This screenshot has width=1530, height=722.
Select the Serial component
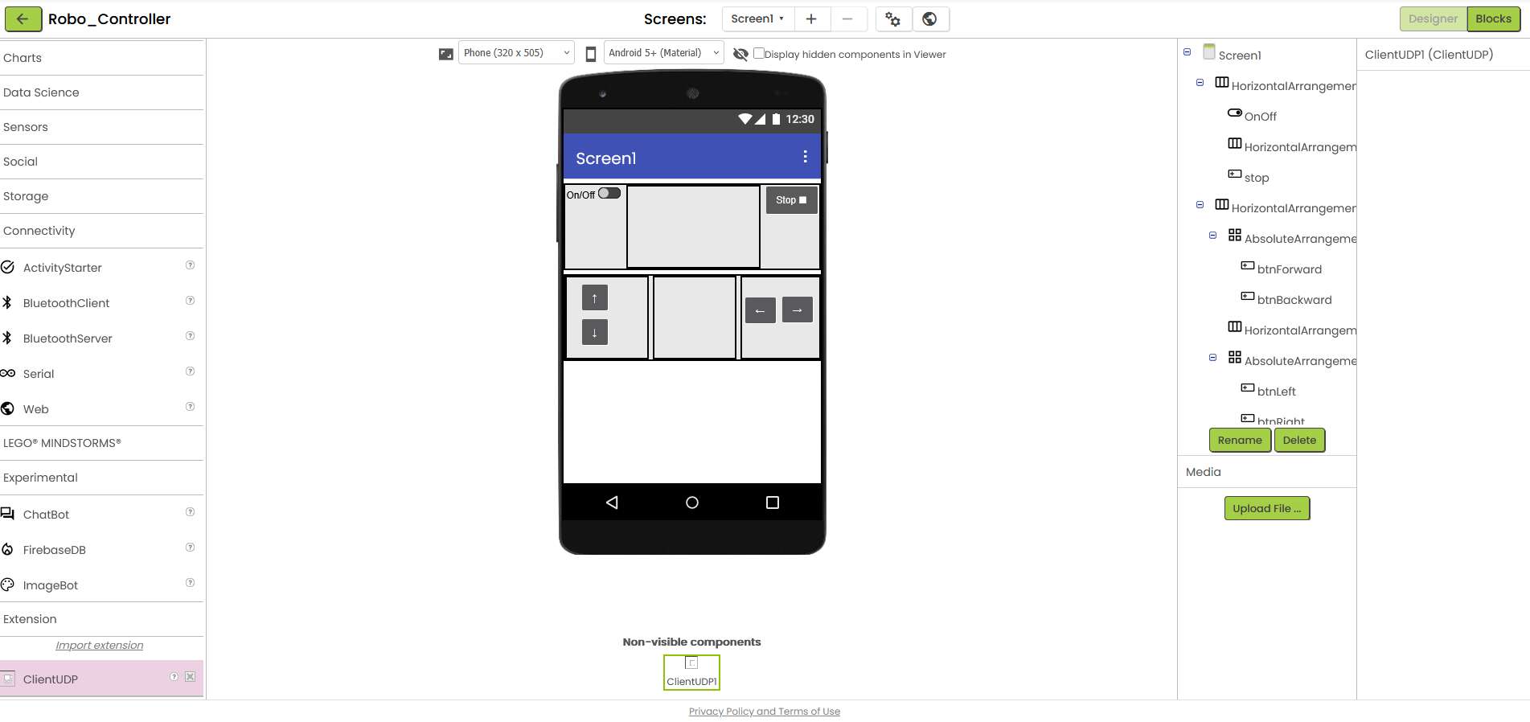pos(39,374)
